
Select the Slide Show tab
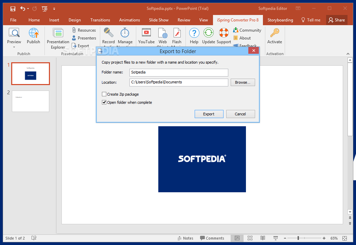click(159, 20)
